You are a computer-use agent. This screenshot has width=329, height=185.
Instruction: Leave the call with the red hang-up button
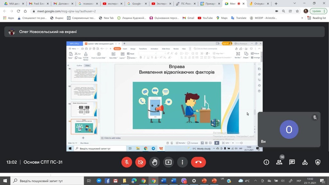198,162
